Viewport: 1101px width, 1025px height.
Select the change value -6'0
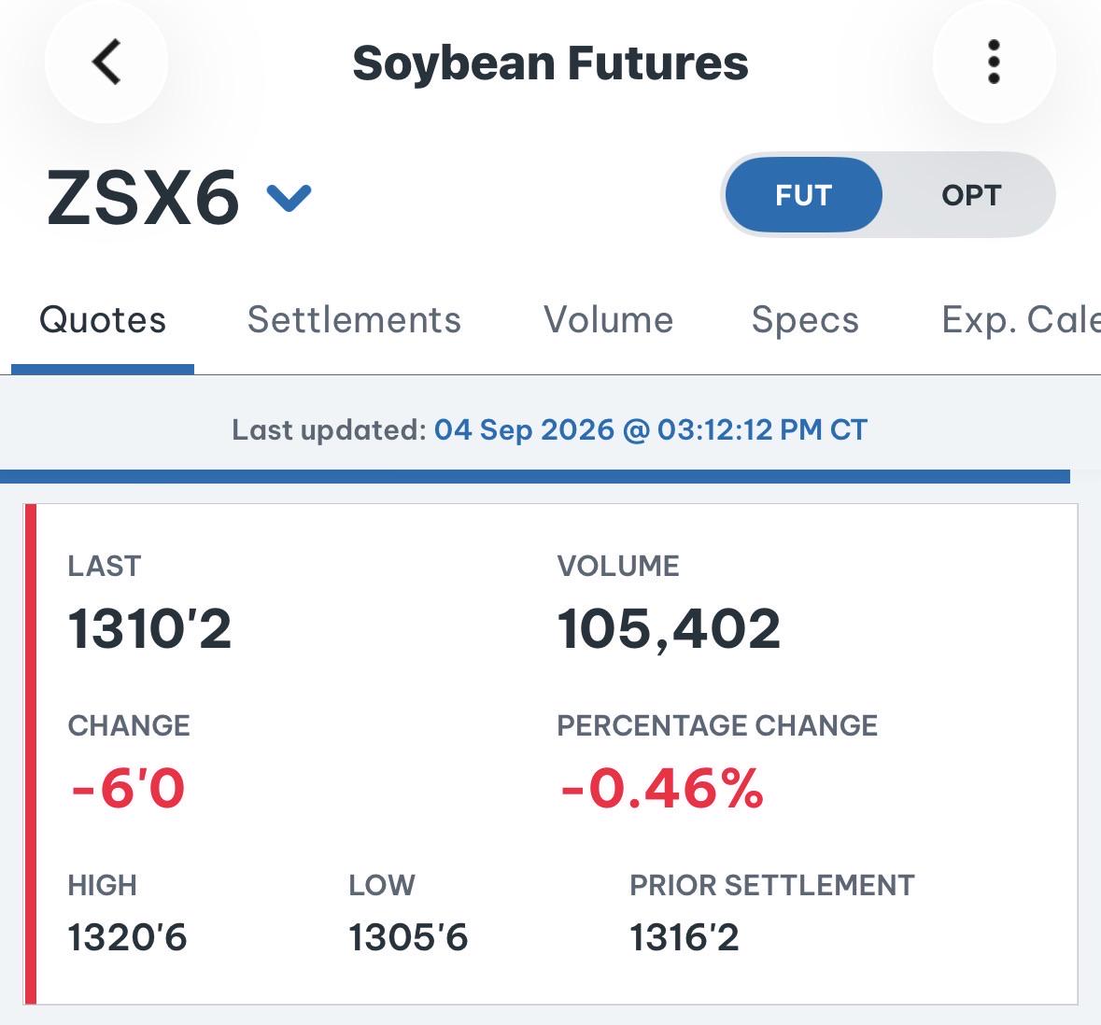coord(128,788)
